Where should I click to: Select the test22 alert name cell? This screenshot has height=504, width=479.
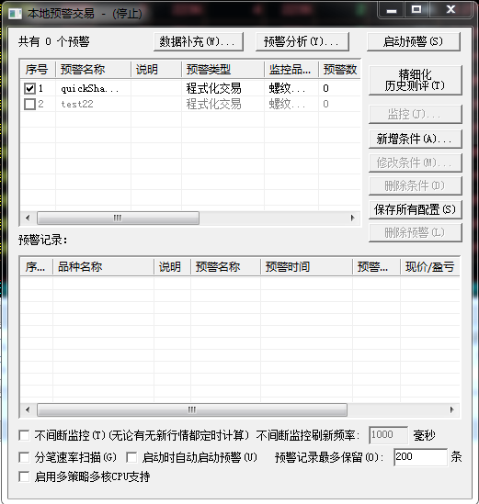(x=93, y=104)
